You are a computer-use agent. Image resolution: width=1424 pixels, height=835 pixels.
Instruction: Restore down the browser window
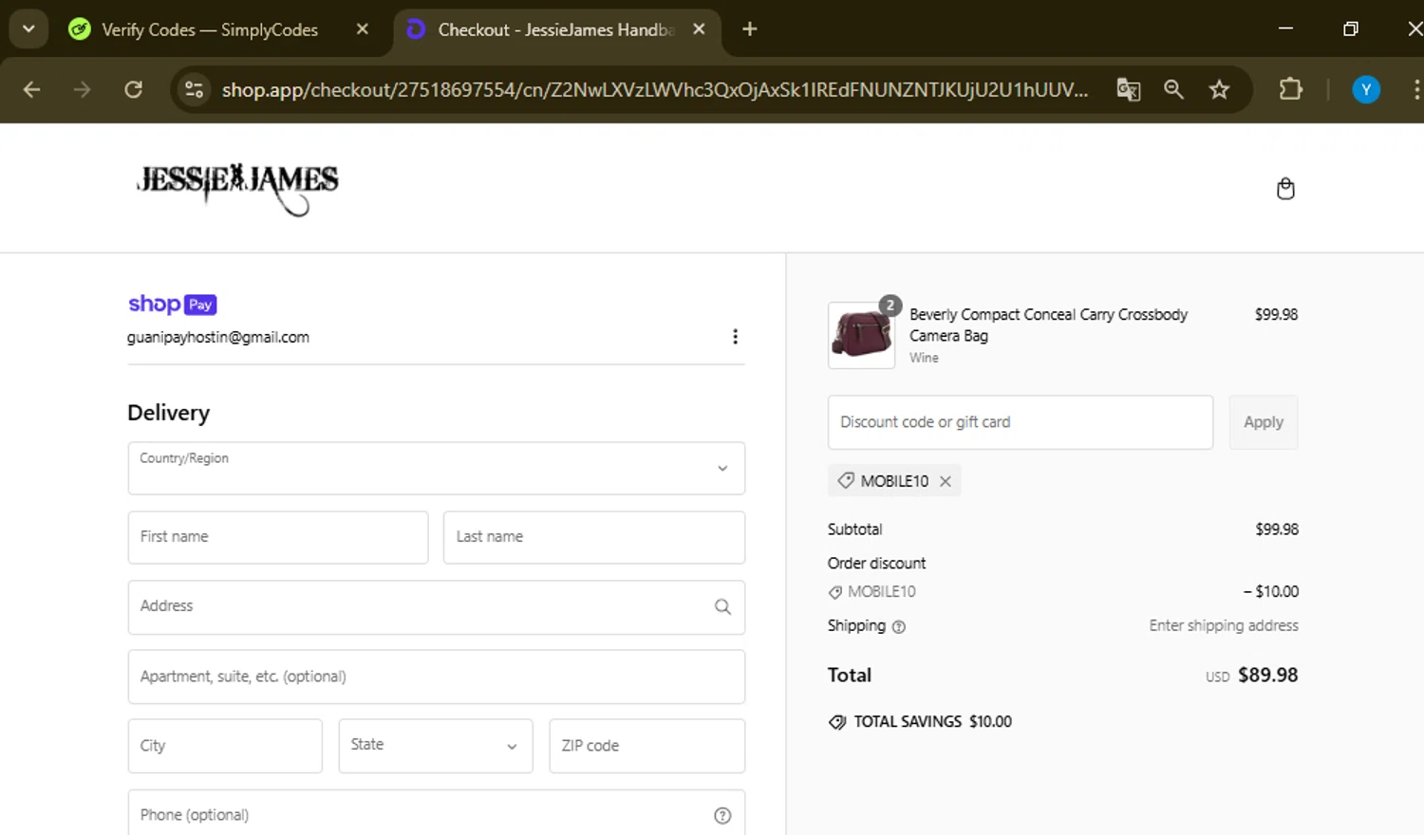1350,29
